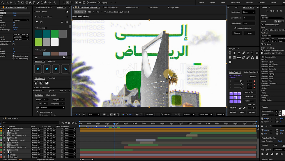The width and height of the screenshot is (285, 161).
Task: Select the Rotation tool in toolbar
Action: (x=19, y=3)
